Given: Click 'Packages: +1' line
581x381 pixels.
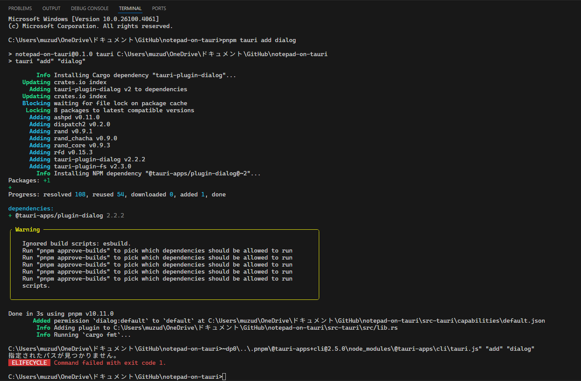Looking at the screenshot, I should [29, 181].
